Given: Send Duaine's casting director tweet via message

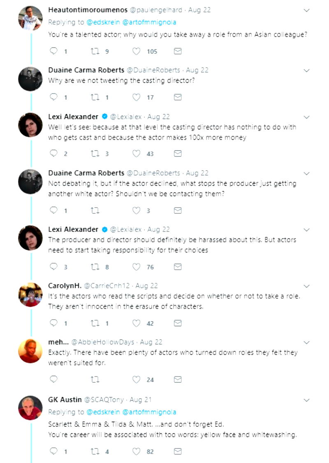Looking at the screenshot, I should (178, 97).
